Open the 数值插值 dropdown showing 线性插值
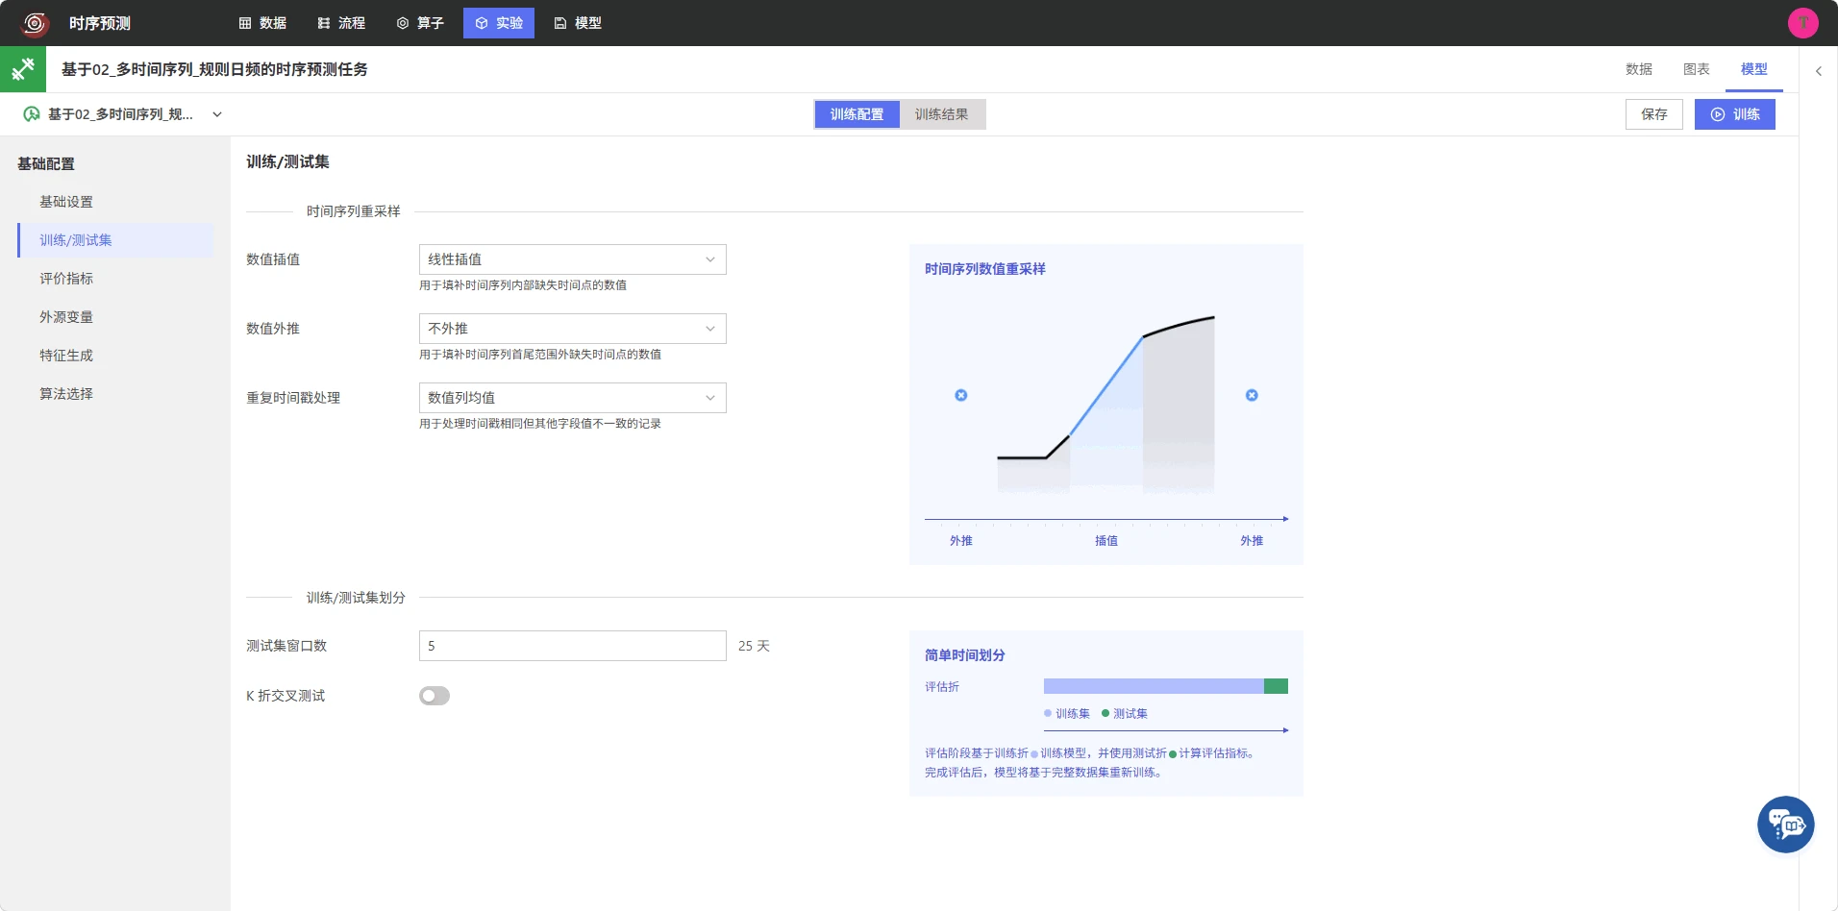The height and width of the screenshot is (911, 1838). (572, 259)
